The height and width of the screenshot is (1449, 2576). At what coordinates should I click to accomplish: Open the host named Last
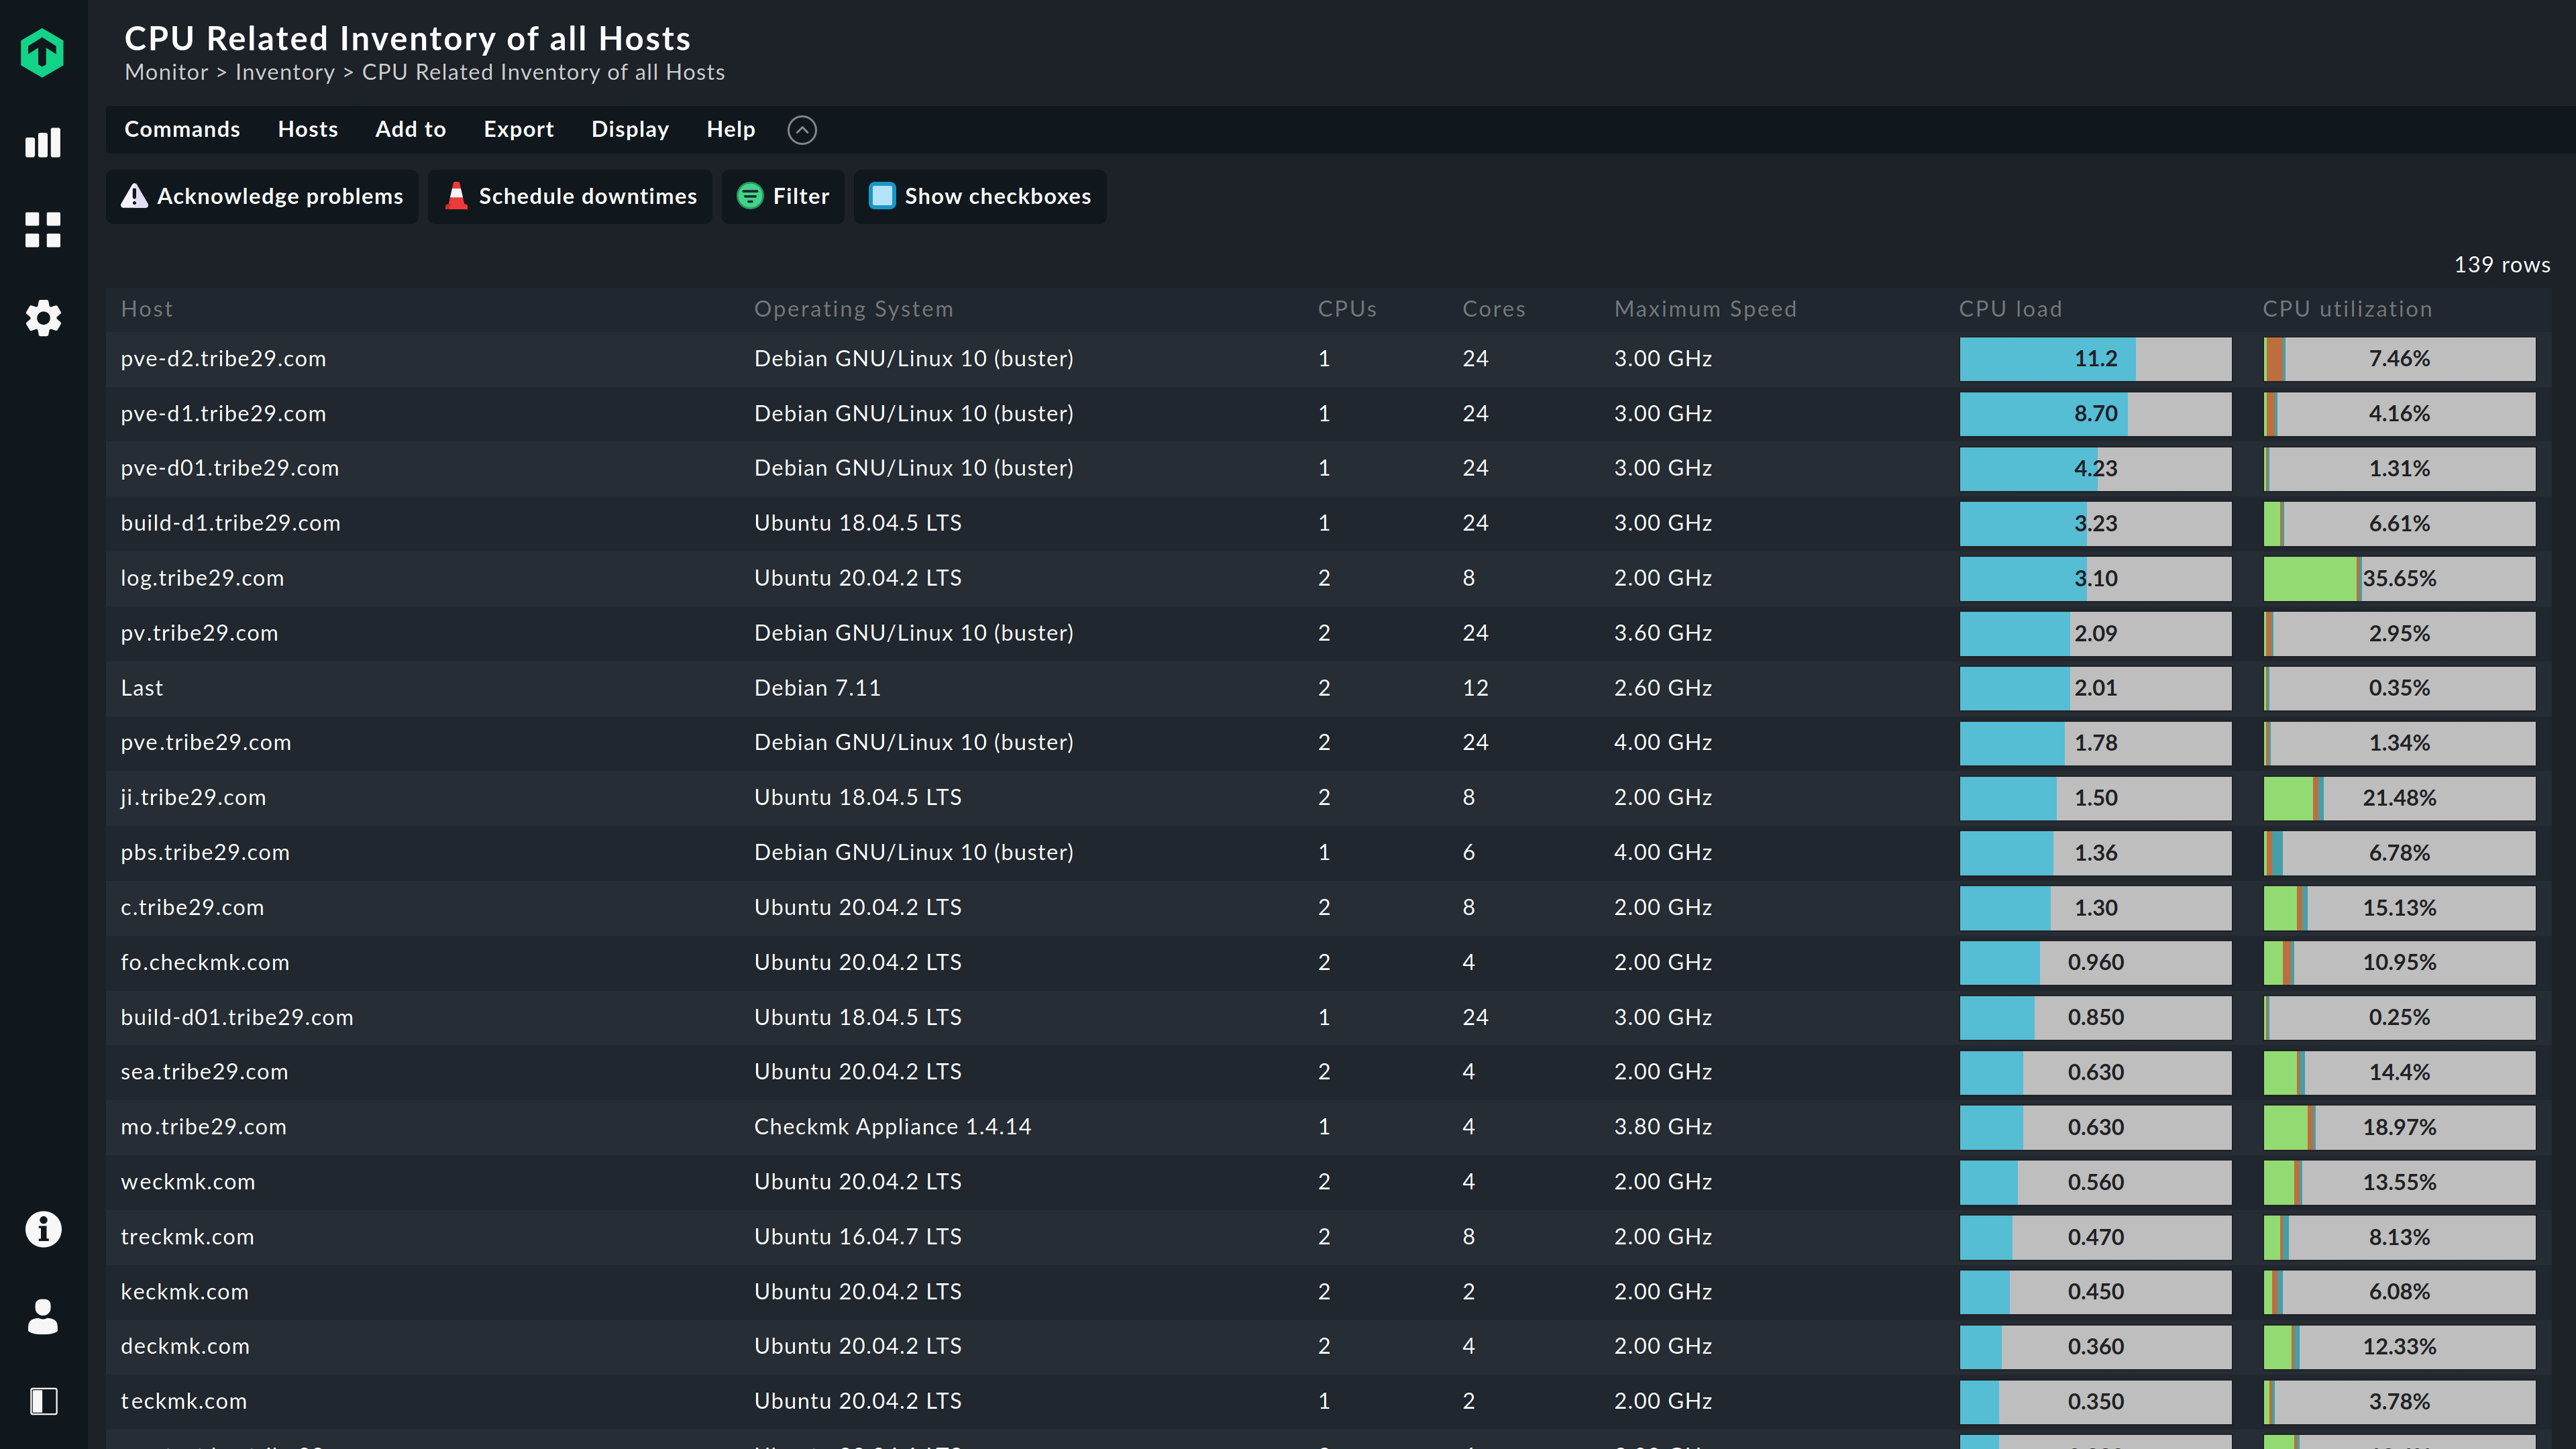pyautogui.click(x=142, y=688)
